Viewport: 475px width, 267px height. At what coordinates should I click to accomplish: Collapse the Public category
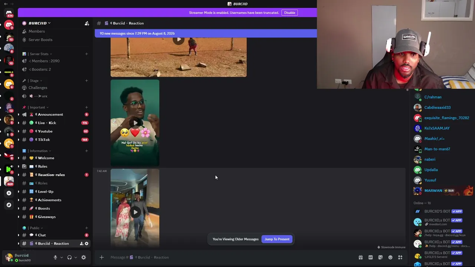point(35,228)
